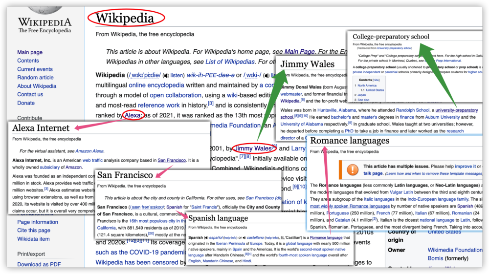Viewport: 489px width, 274px height.
Task: Click the Hindi link
Action: pos(246,261)
